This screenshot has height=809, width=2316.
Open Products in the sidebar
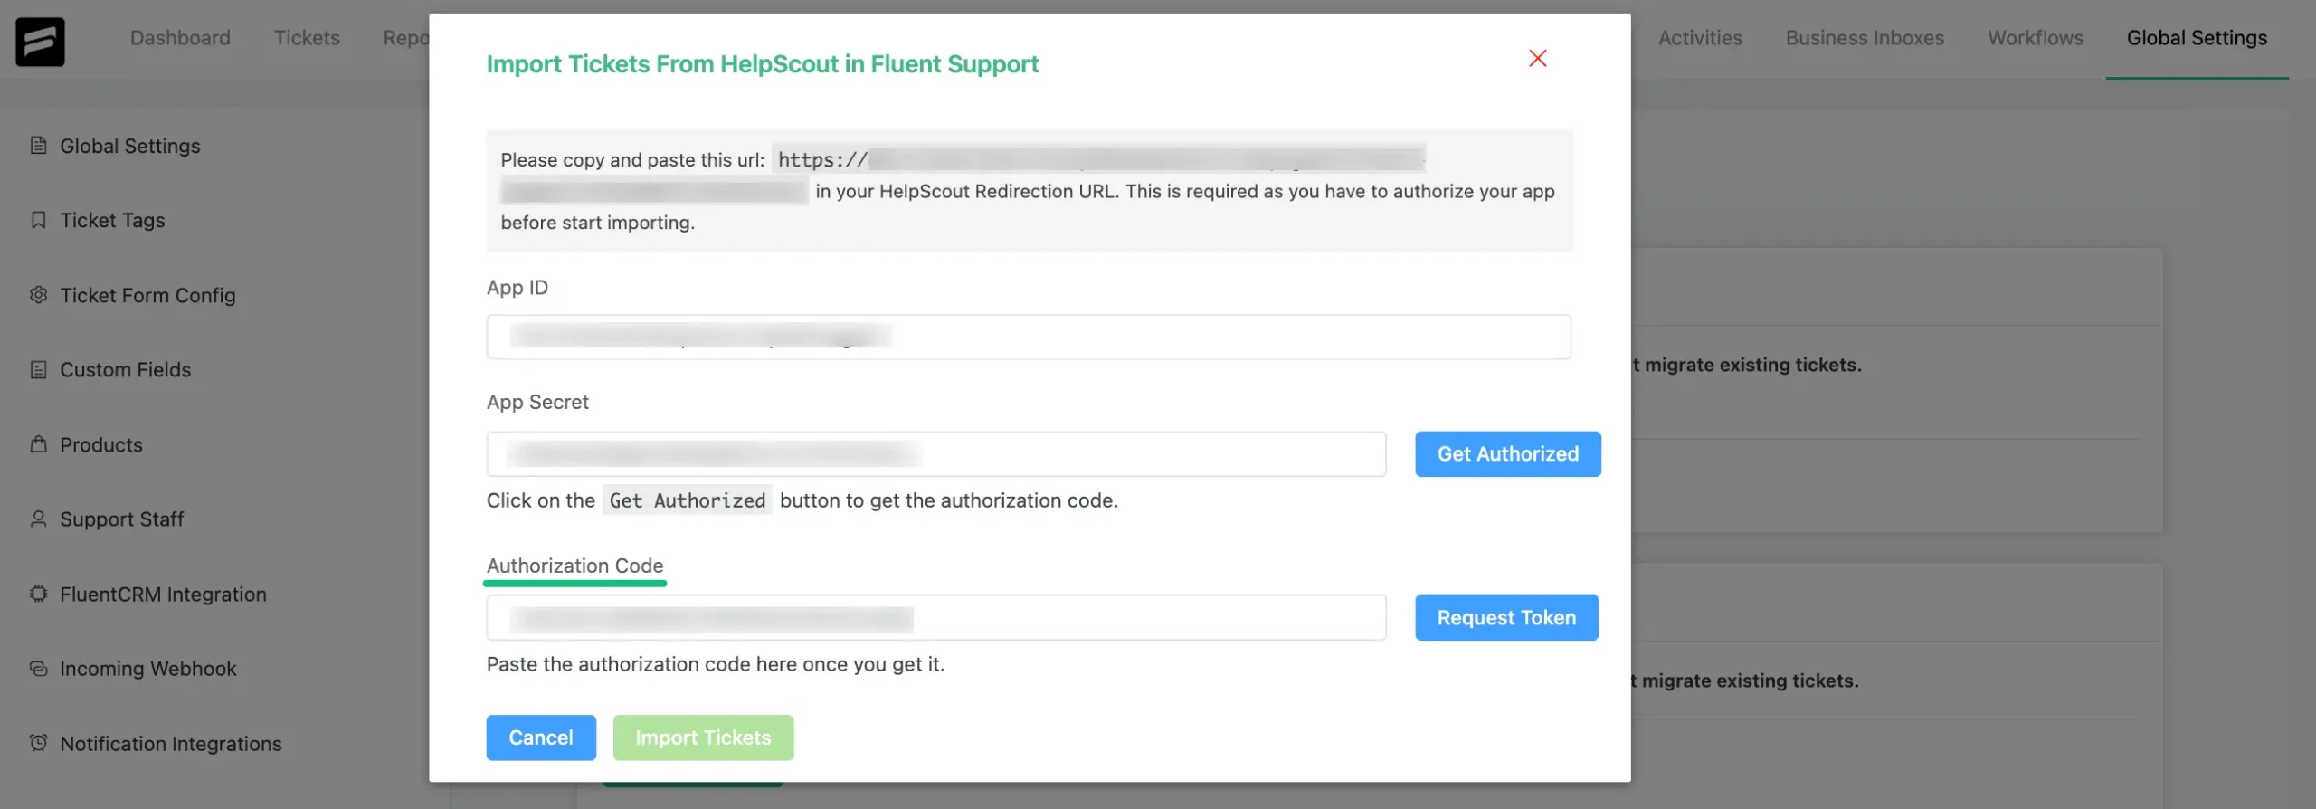(101, 444)
